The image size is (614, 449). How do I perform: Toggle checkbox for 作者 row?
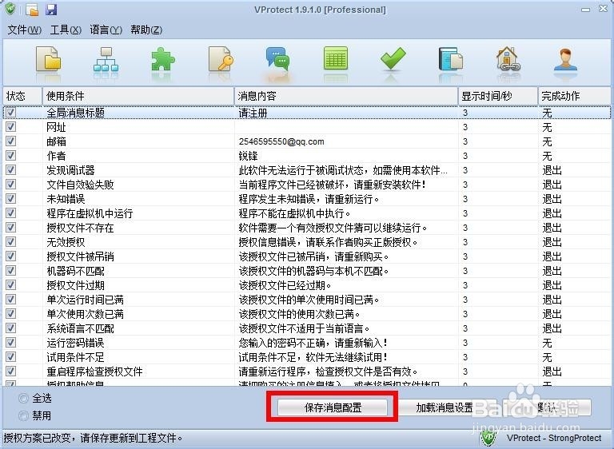(11, 156)
